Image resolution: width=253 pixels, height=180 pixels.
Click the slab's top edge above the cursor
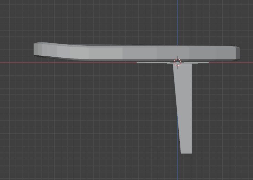point(177,46)
